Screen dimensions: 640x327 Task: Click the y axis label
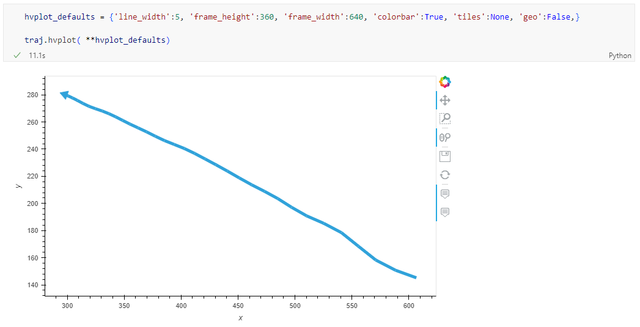pyautogui.click(x=19, y=185)
